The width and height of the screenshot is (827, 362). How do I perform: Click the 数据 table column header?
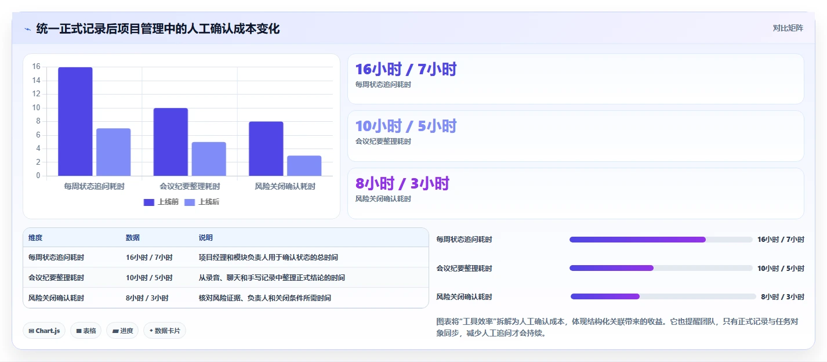(133, 238)
